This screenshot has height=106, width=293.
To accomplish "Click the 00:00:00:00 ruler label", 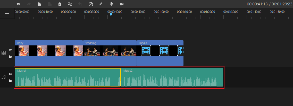I will (22, 12).
